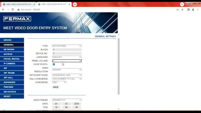Expand the TYPE dropdown (BLOCK PANEL)
Viewport: 201px width, 113px height.
pyautogui.click(x=67, y=46)
